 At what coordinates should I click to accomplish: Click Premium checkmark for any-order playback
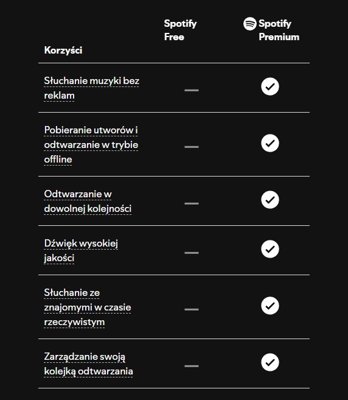[x=270, y=200]
